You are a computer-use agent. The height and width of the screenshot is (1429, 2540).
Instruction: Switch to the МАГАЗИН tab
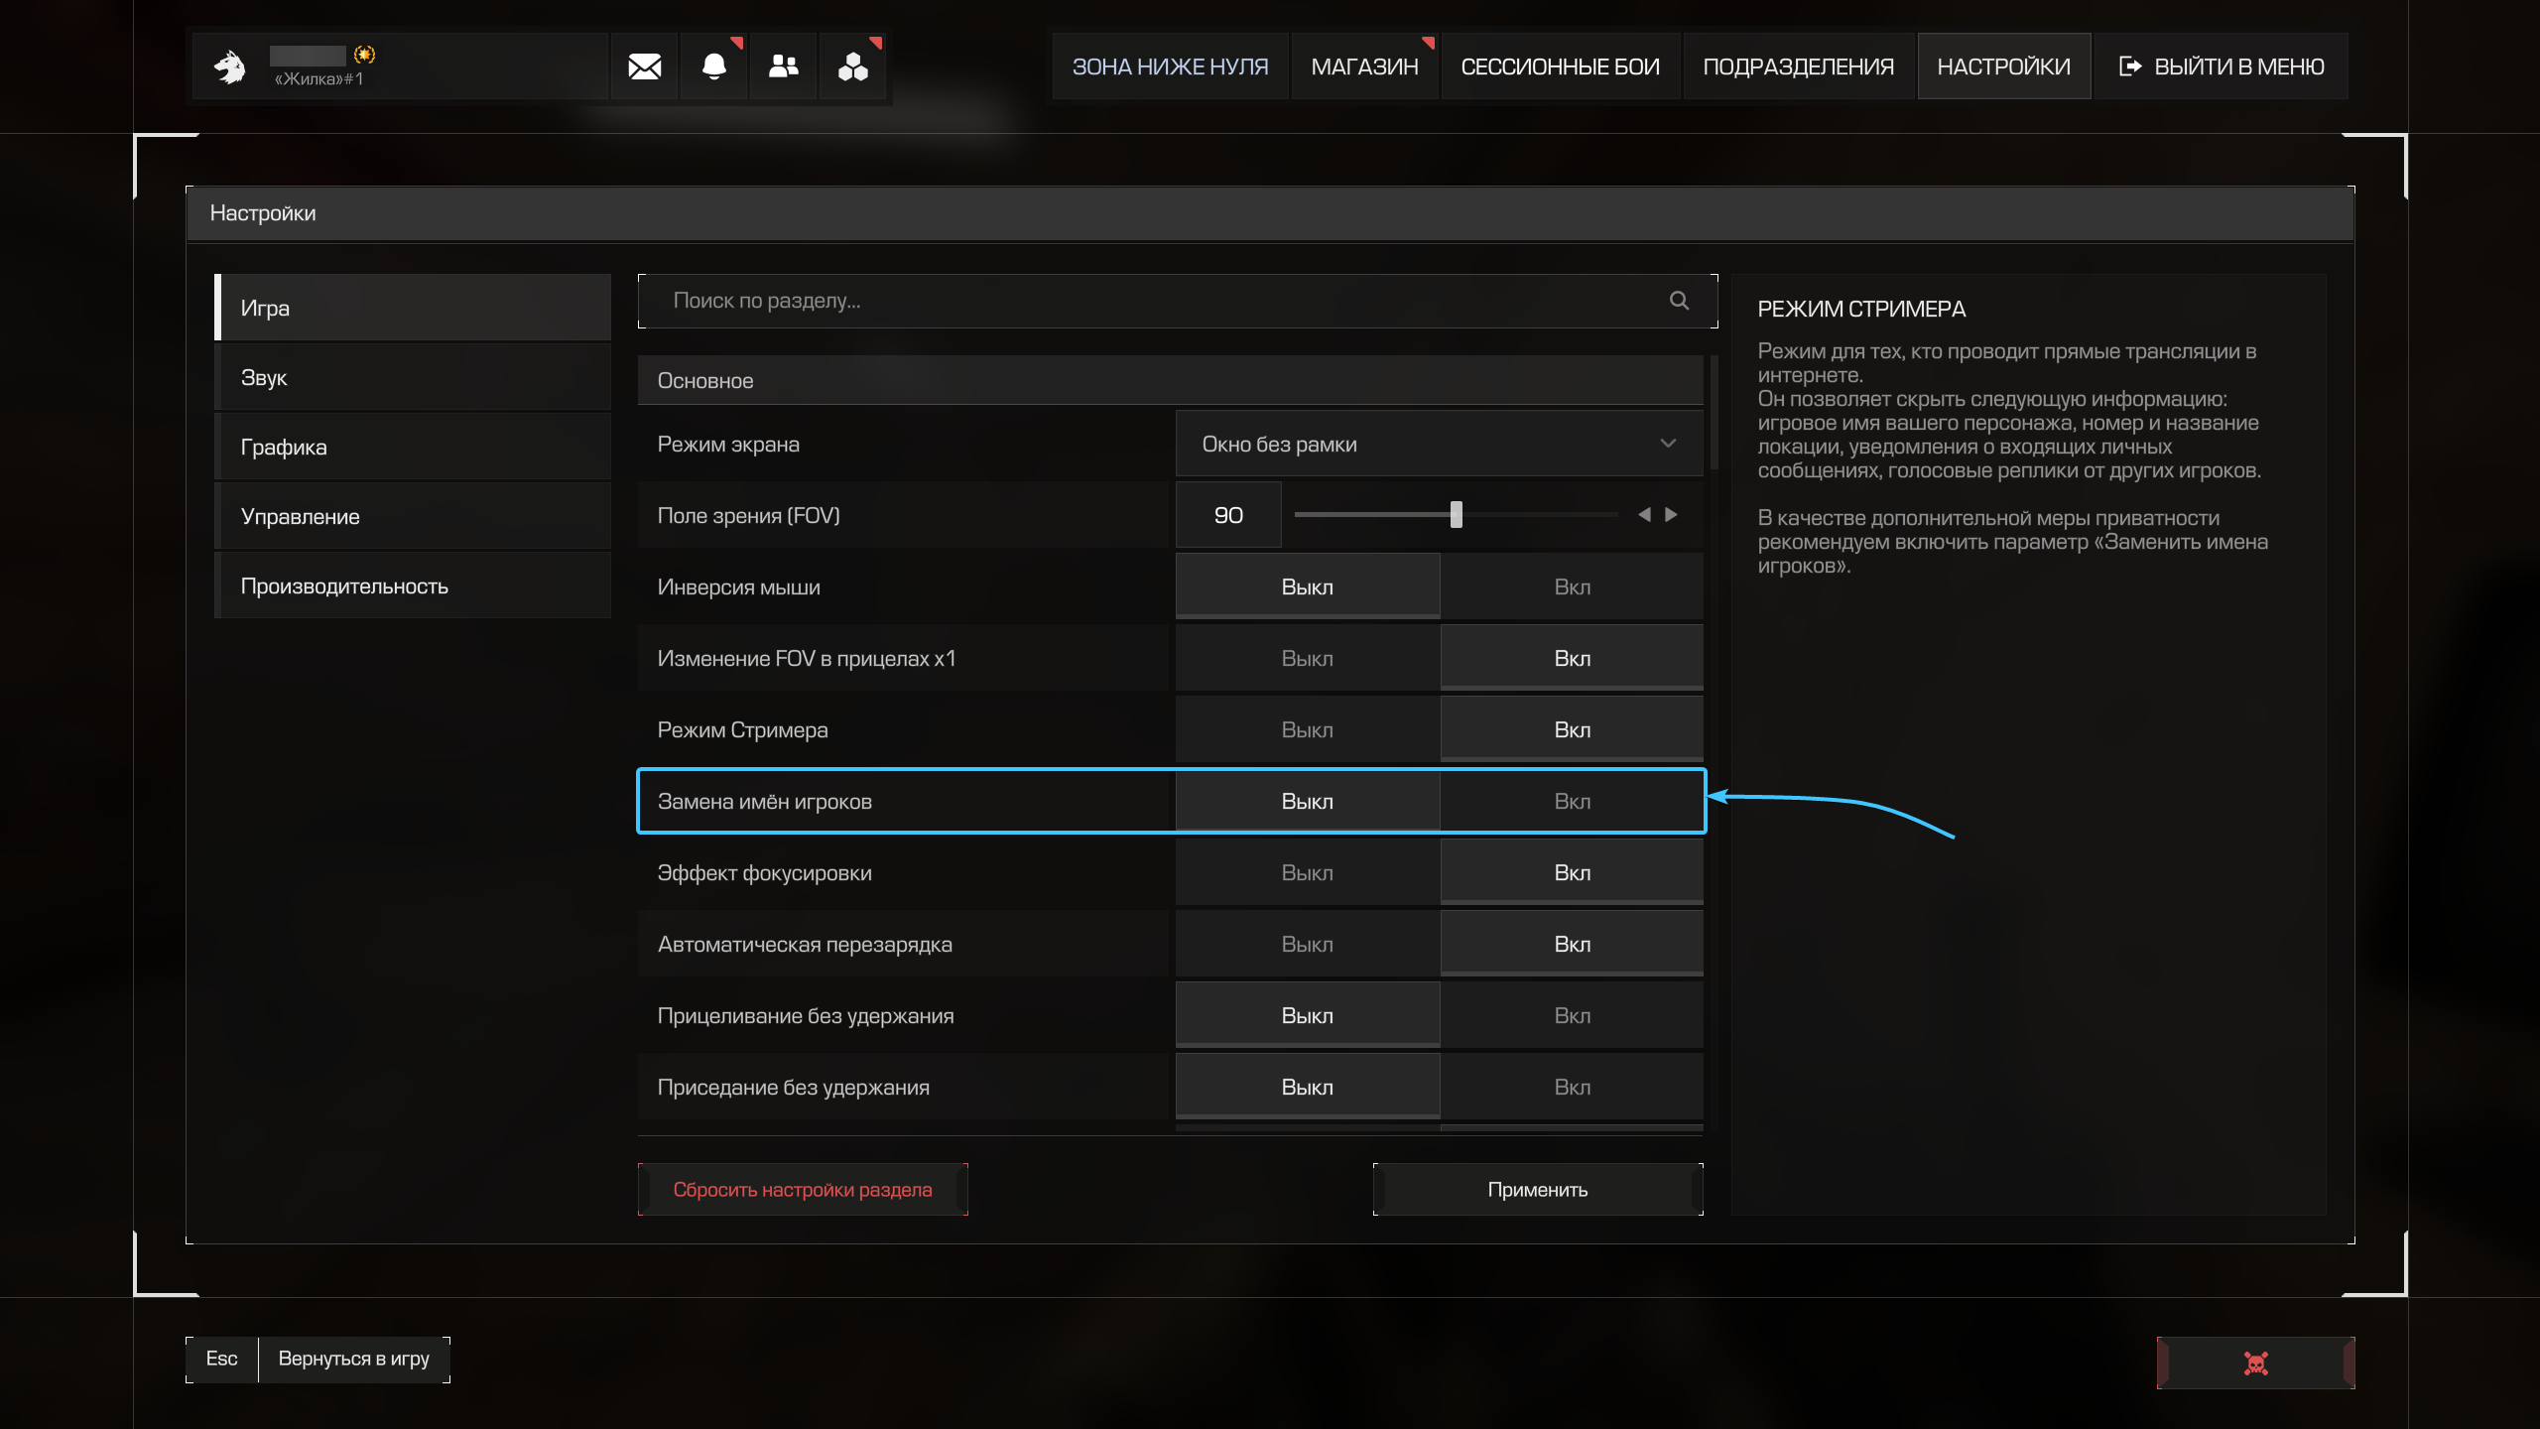(1364, 66)
